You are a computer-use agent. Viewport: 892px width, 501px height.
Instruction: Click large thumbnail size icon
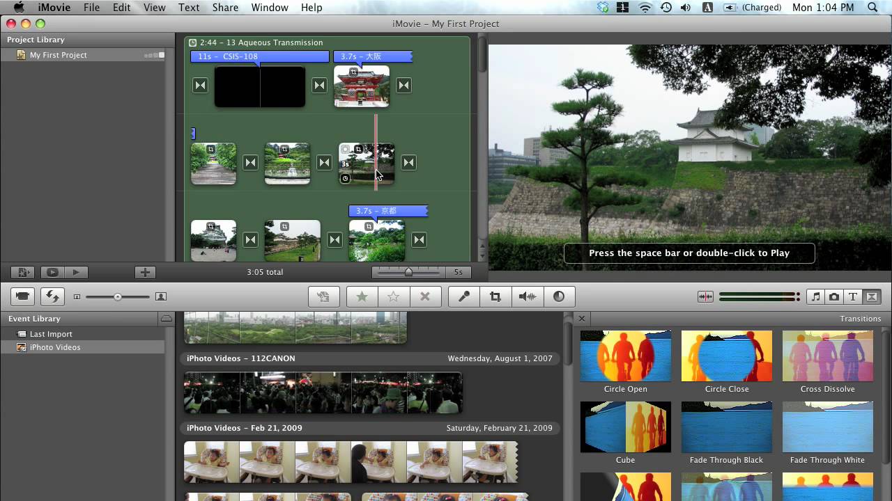coord(160,296)
